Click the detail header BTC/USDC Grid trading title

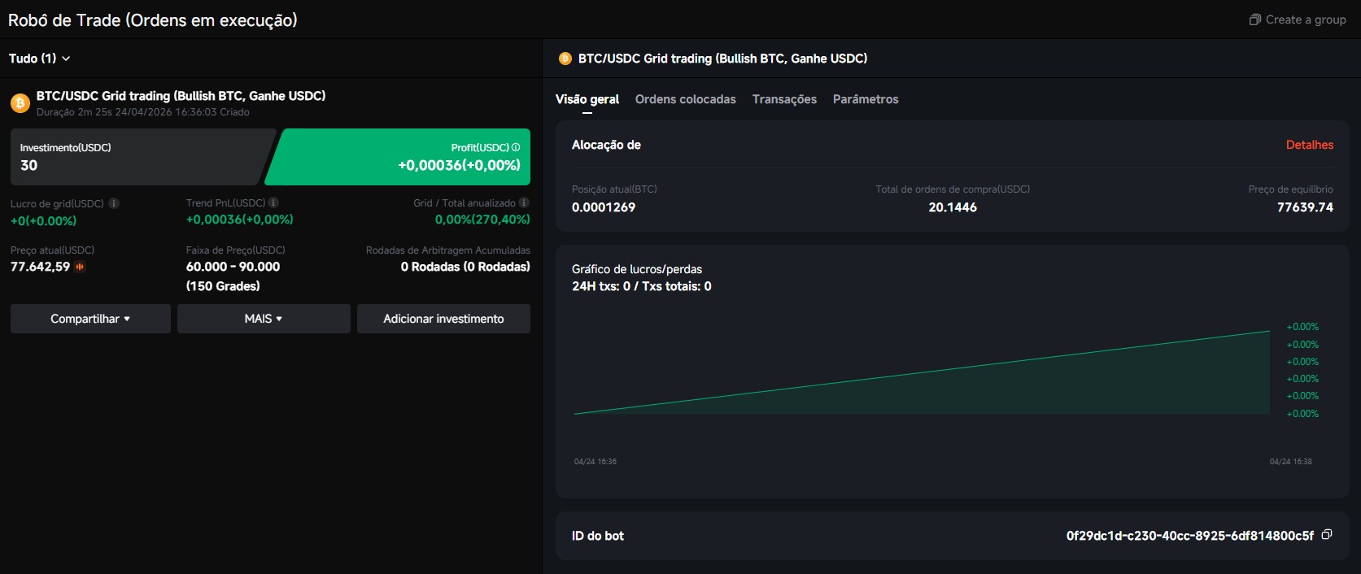tap(722, 59)
